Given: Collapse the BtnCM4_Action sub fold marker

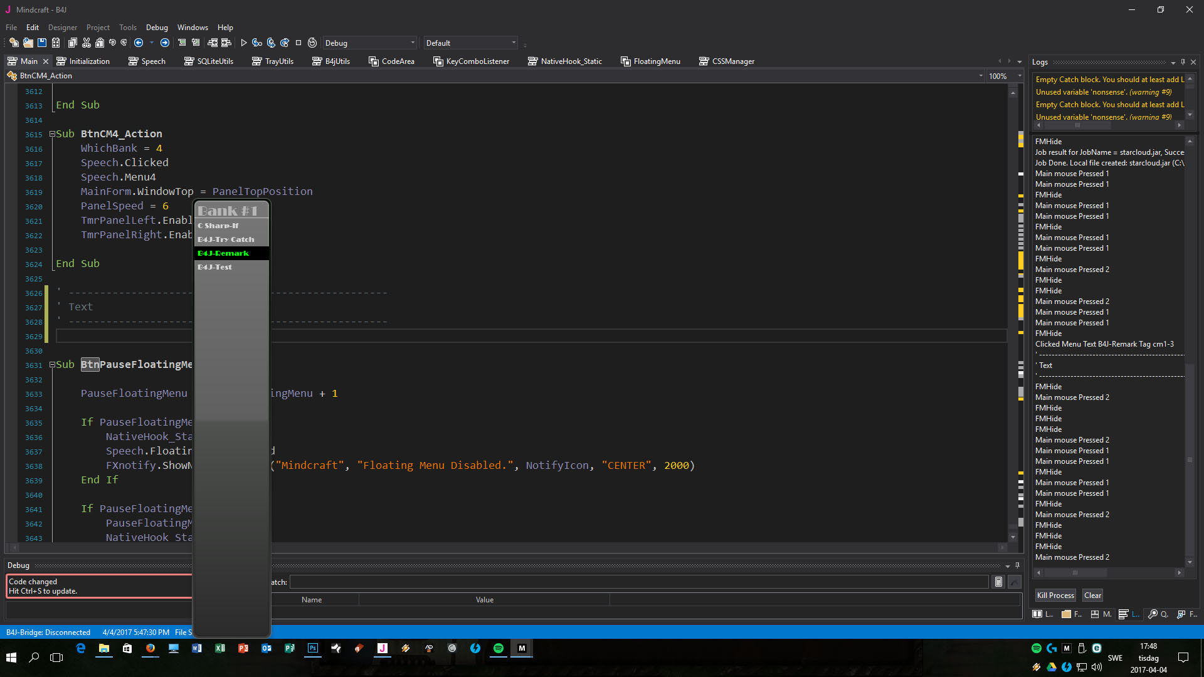Looking at the screenshot, I should 52,134.
